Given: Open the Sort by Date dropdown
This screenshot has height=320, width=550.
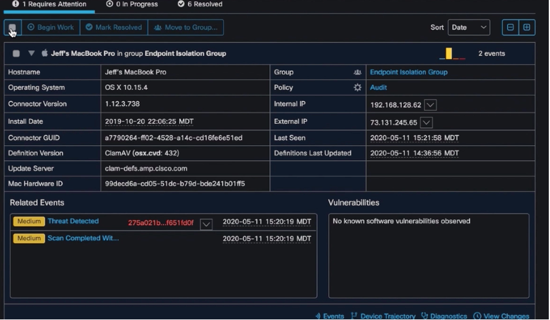Looking at the screenshot, I should [x=468, y=27].
